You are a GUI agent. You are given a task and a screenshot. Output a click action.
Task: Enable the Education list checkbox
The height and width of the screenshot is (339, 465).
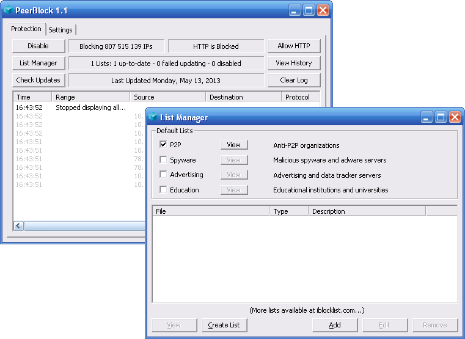(x=163, y=189)
